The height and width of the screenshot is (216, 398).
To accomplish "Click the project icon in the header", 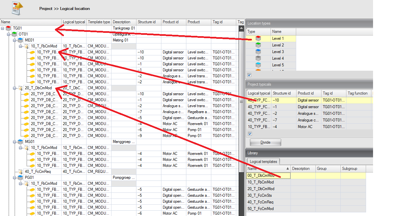I will (x=17, y=8).
